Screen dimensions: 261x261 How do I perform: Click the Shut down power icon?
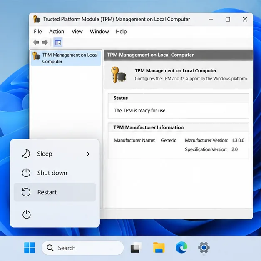[x=26, y=173]
